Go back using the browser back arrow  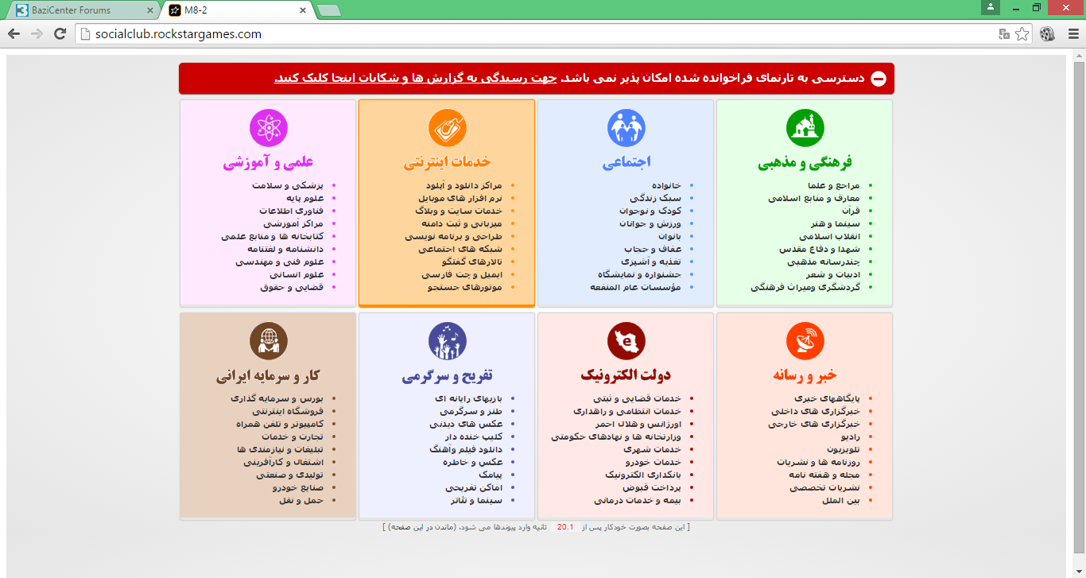coord(14,34)
